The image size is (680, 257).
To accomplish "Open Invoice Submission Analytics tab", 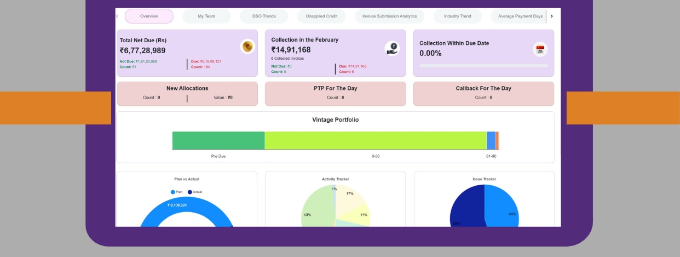I will 389,16.
